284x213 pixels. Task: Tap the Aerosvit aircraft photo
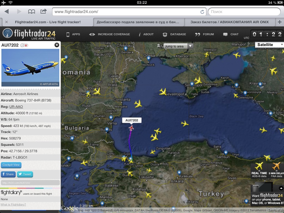(x=30, y=68)
